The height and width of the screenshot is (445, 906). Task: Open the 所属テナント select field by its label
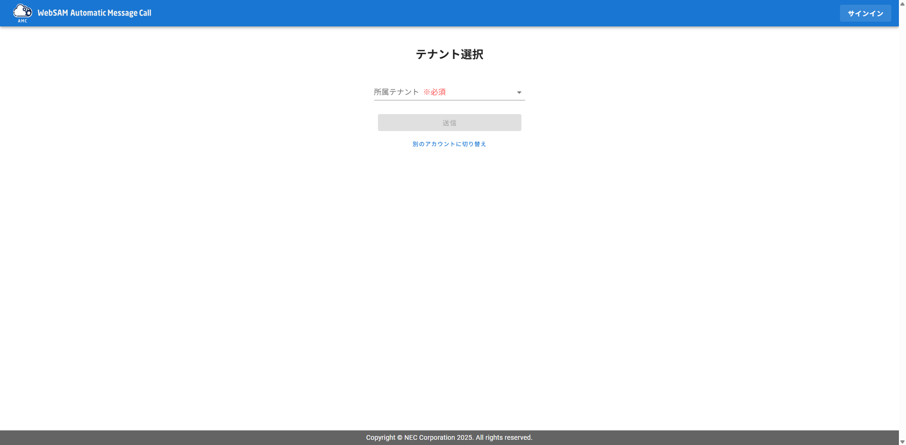click(396, 92)
